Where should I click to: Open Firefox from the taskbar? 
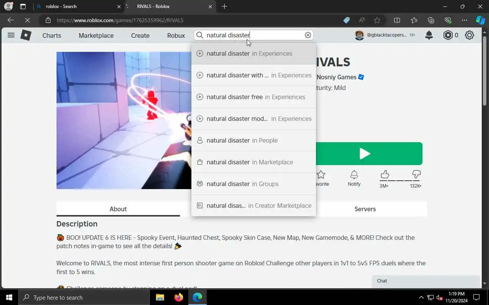(x=178, y=297)
